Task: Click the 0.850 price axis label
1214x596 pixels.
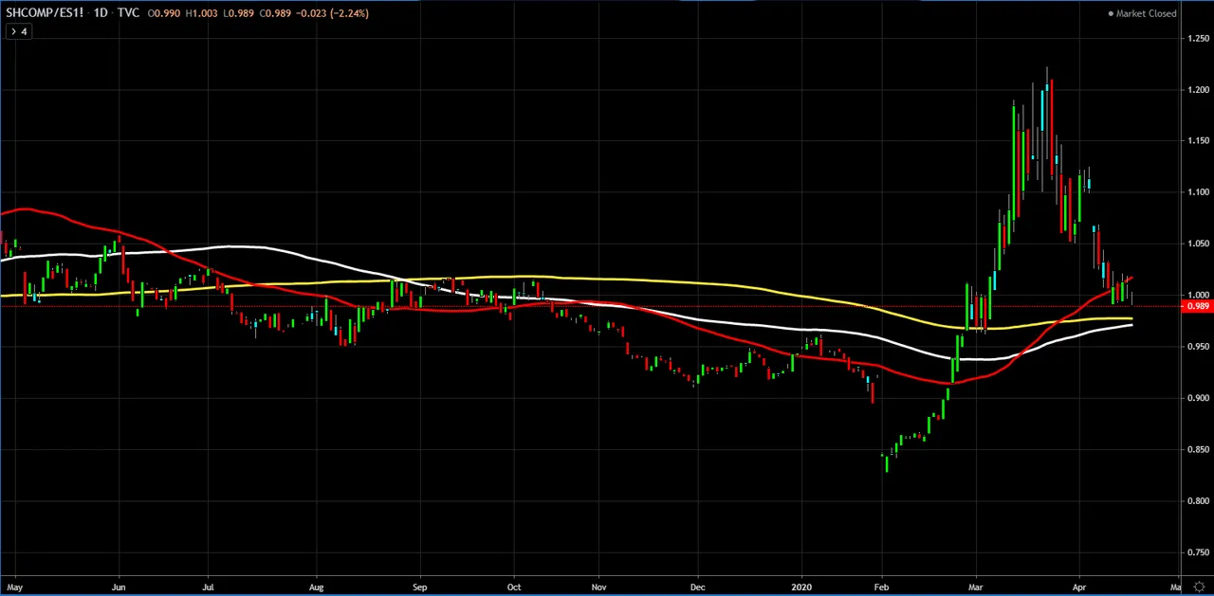Action: tap(1198, 449)
